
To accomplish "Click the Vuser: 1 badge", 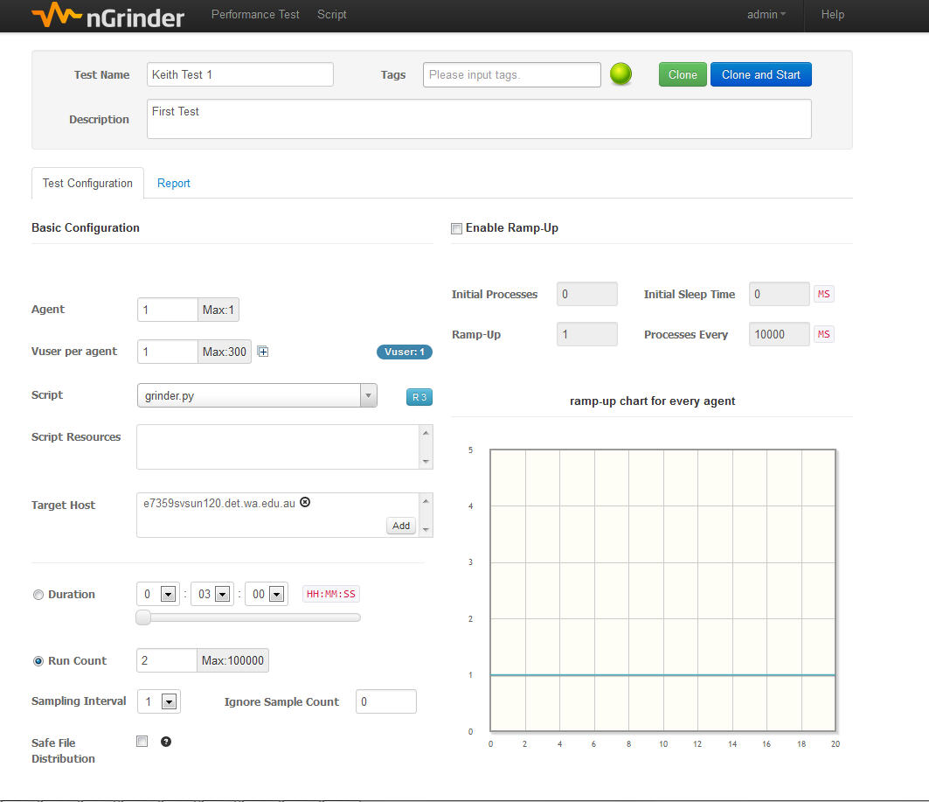I will click(404, 352).
